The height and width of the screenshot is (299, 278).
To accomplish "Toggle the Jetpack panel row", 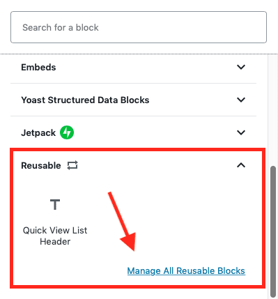I will point(134,132).
